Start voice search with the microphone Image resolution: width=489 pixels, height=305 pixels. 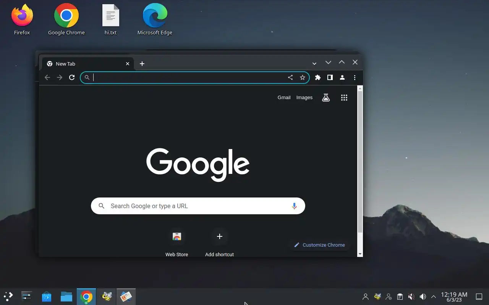294,206
